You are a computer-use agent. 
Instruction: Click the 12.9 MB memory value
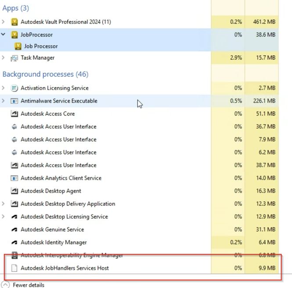pyautogui.click(x=266, y=217)
